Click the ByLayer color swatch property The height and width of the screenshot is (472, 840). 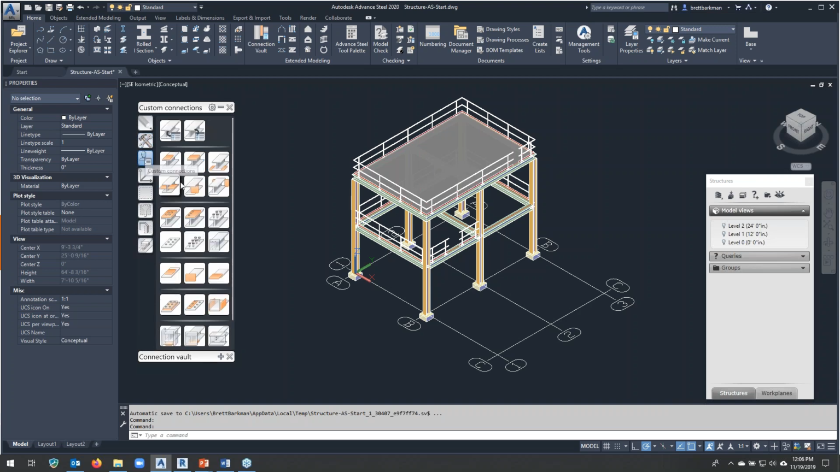64,117
